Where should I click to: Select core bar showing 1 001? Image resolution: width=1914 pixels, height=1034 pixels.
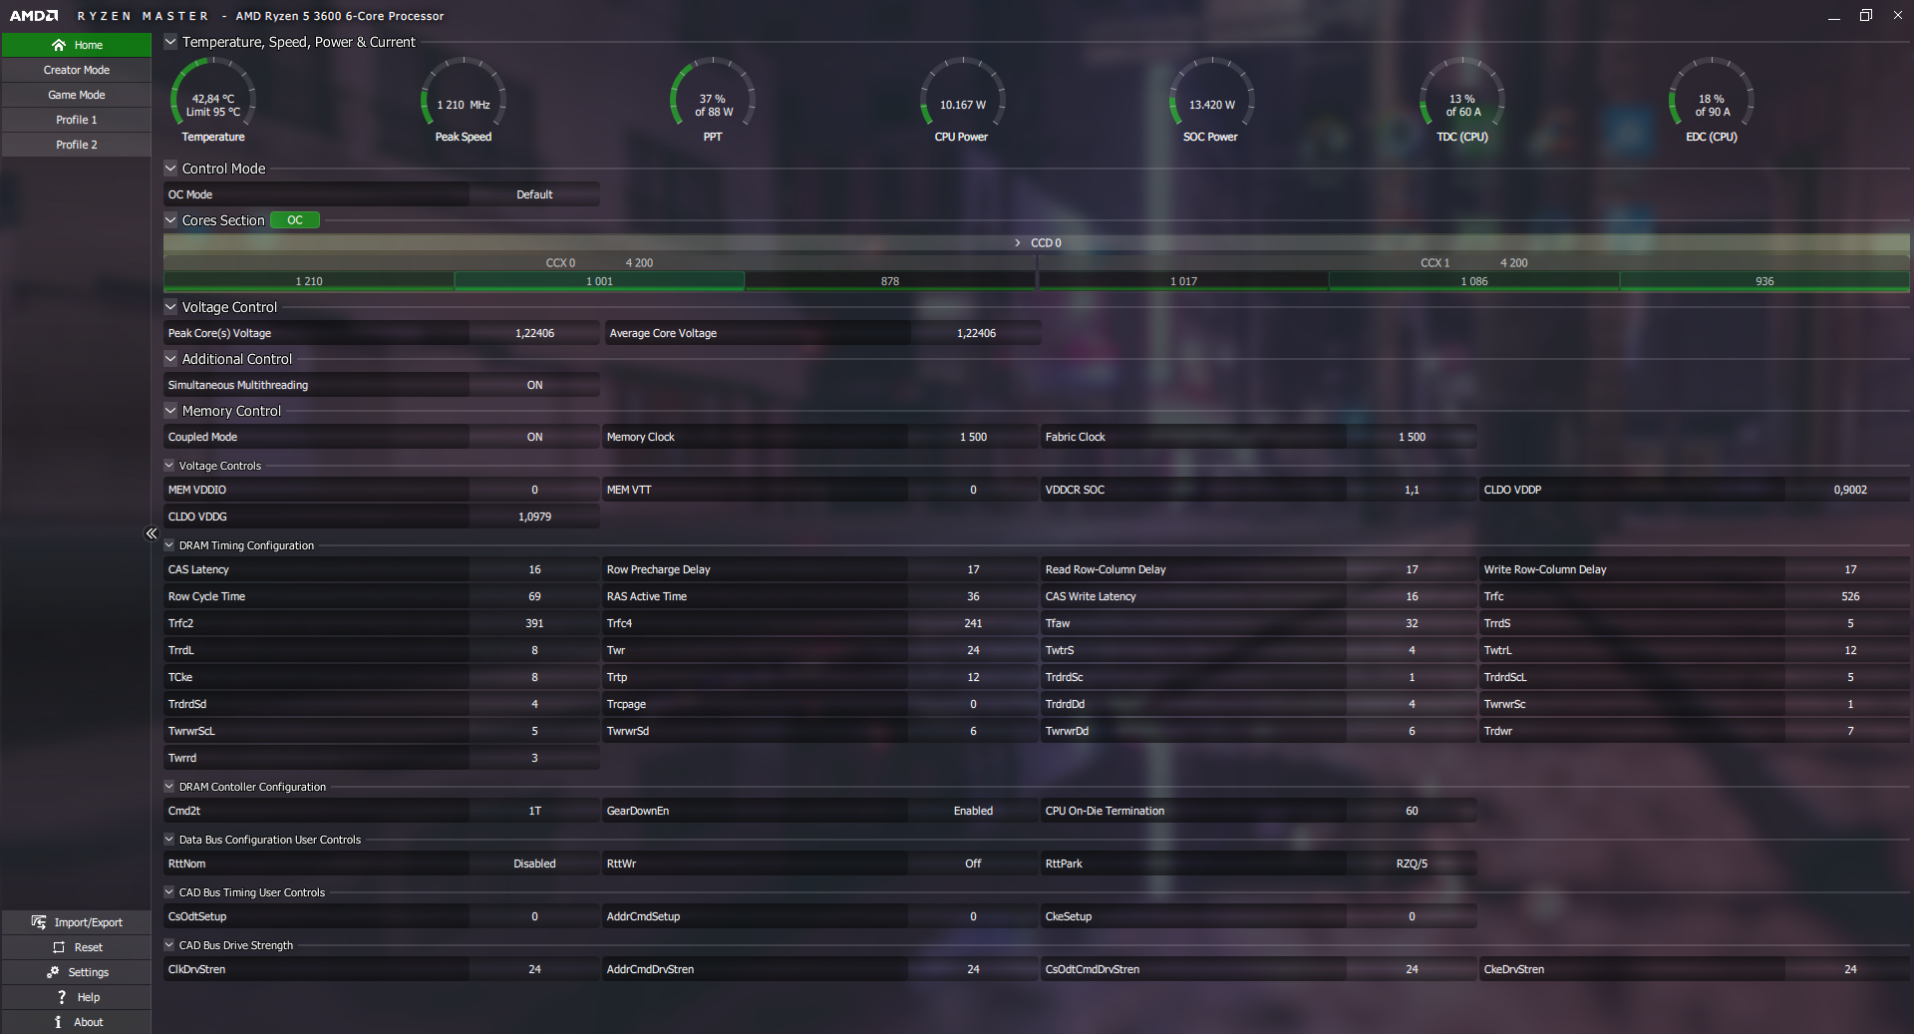(599, 281)
